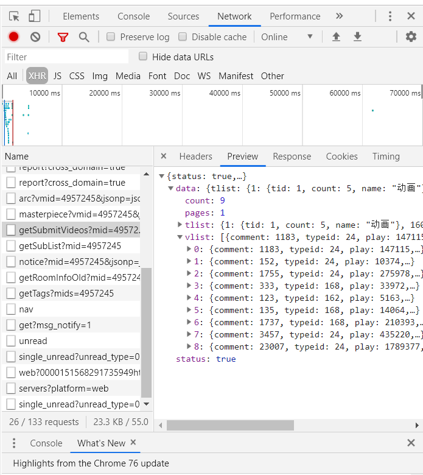Open the Online throttling dropdown
423x475 pixels.
[287, 37]
